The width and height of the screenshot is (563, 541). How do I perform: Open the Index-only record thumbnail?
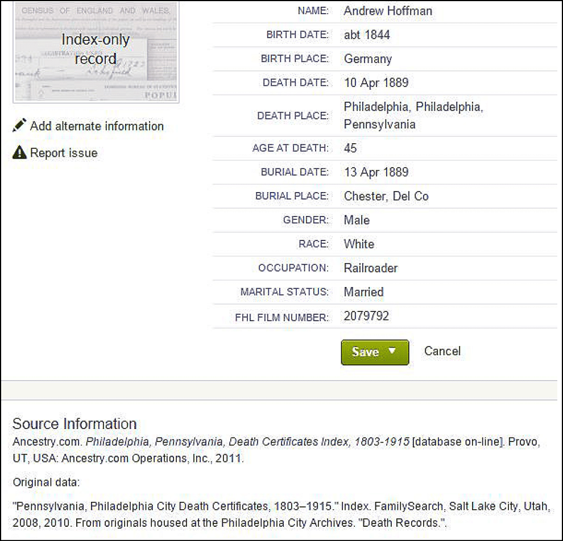pyautogui.click(x=96, y=51)
